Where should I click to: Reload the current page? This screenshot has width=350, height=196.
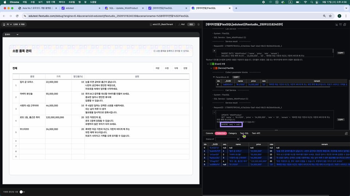[x=17, y=16]
